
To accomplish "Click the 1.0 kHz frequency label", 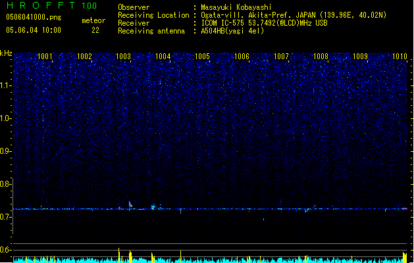I will 5,118.
